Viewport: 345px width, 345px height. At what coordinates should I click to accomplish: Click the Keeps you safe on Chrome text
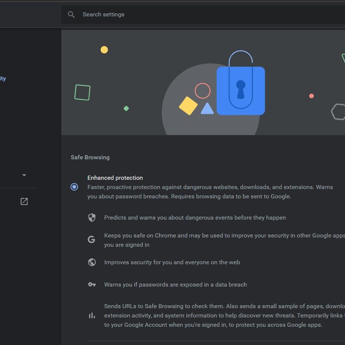pos(224,240)
